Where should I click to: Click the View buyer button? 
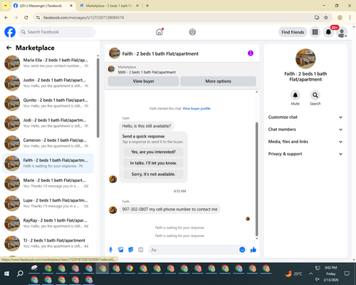(143, 81)
